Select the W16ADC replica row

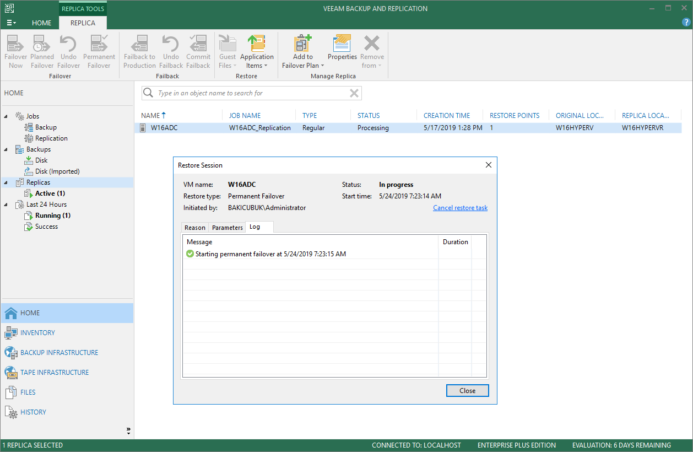tap(408, 128)
